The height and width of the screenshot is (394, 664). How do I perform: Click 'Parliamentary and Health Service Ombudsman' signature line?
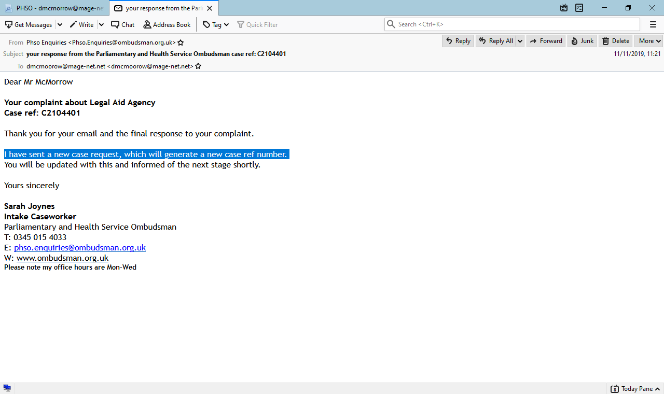pyautogui.click(x=90, y=227)
